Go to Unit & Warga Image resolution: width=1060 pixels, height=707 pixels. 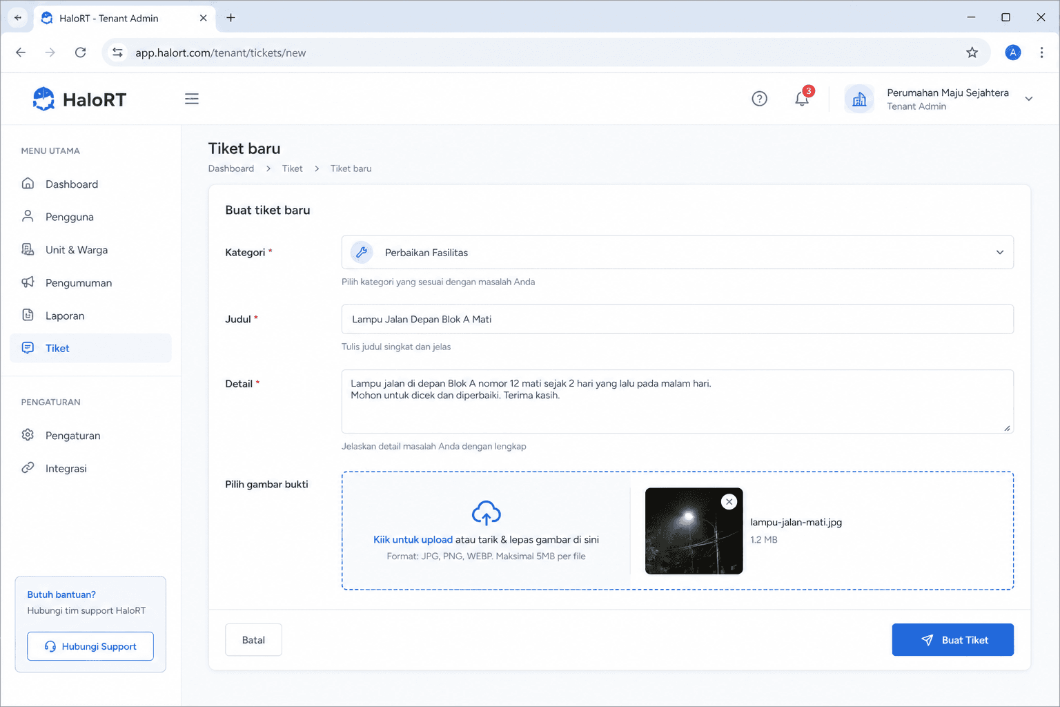coord(90,250)
